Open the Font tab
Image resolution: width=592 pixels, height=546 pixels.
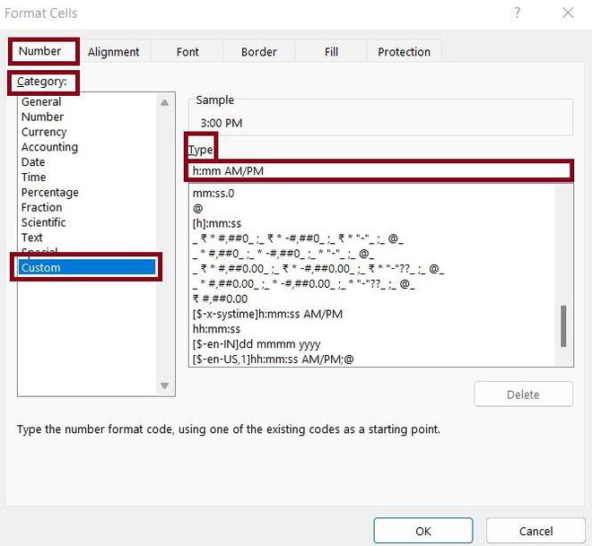187,52
